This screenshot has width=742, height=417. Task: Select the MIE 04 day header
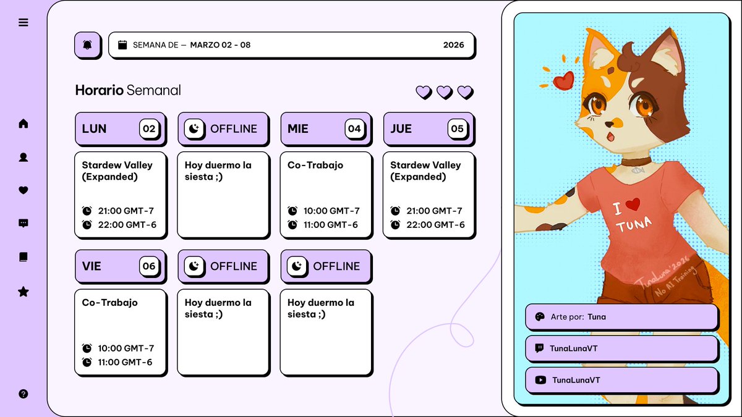(x=325, y=128)
